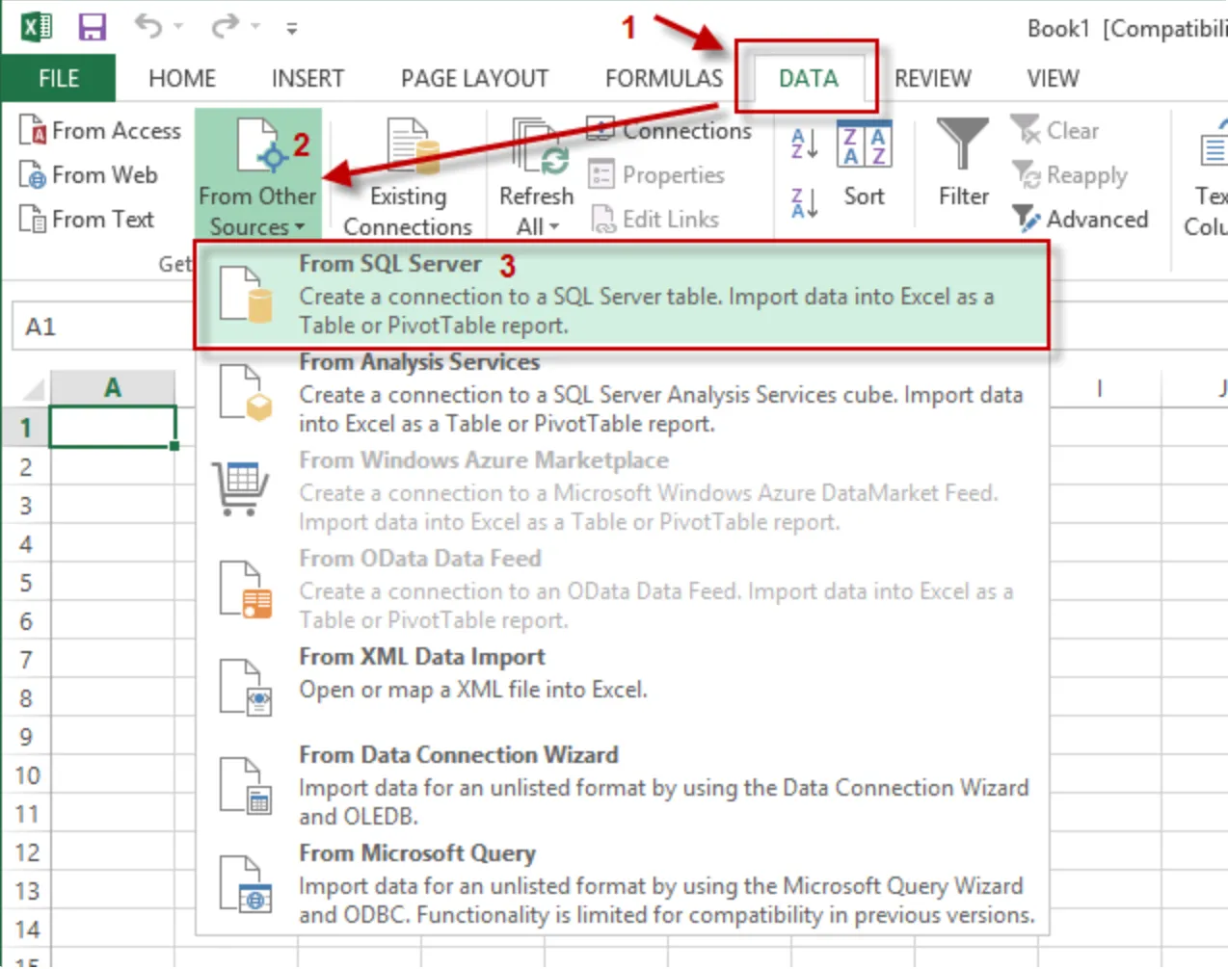The width and height of the screenshot is (1228, 969).
Task: Switch to the INSERT tab
Action: tap(307, 78)
